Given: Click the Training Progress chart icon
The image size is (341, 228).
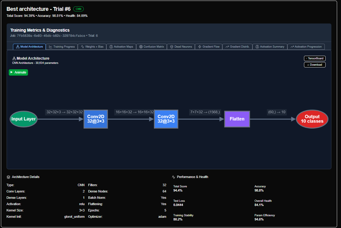Looking at the screenshot, I should tap(50, 47).
